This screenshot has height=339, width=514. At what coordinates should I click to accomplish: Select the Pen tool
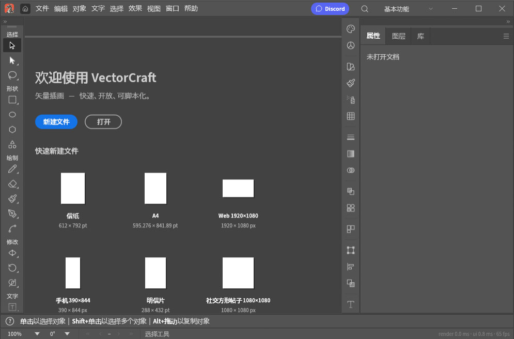[x=12, y=214]
